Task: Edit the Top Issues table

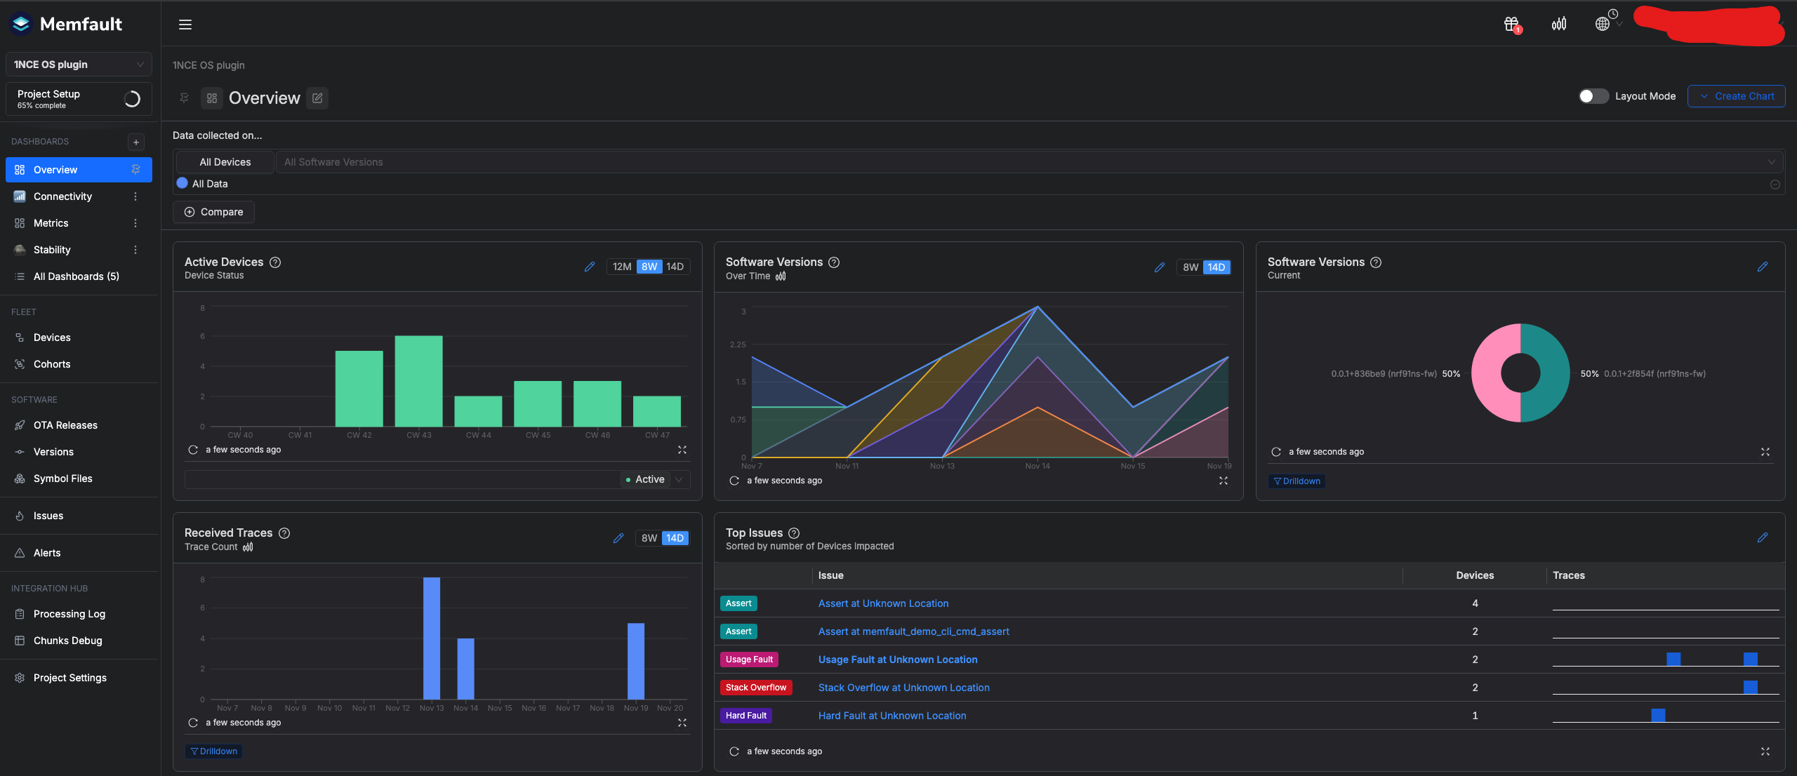Action: pyautogui.click(x=1763, y=537)
